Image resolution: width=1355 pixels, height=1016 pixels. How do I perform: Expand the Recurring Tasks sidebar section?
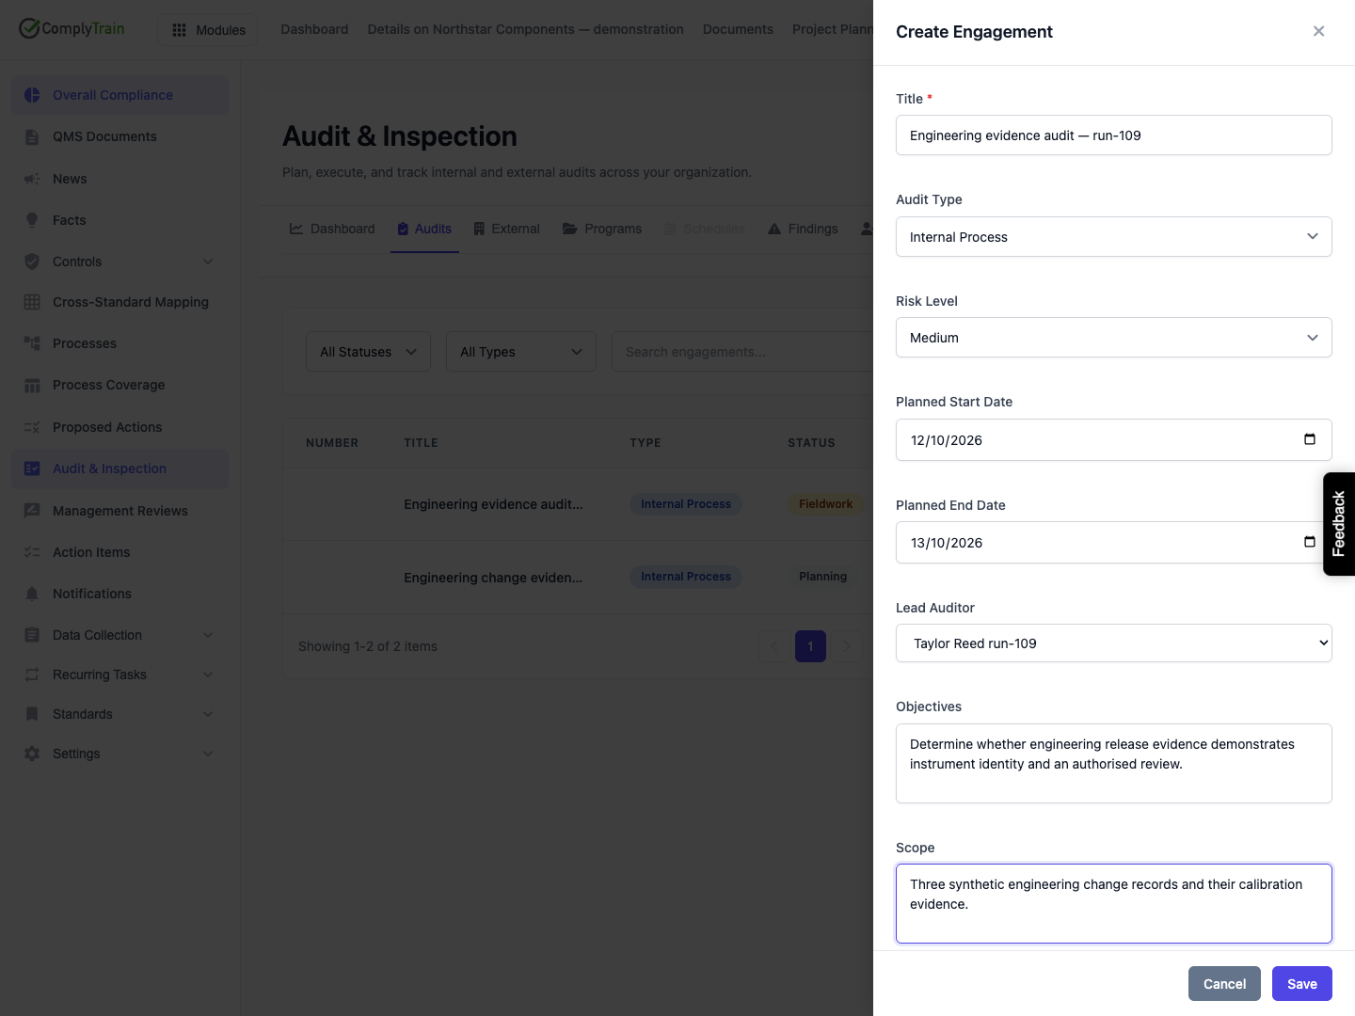(208, 675)
